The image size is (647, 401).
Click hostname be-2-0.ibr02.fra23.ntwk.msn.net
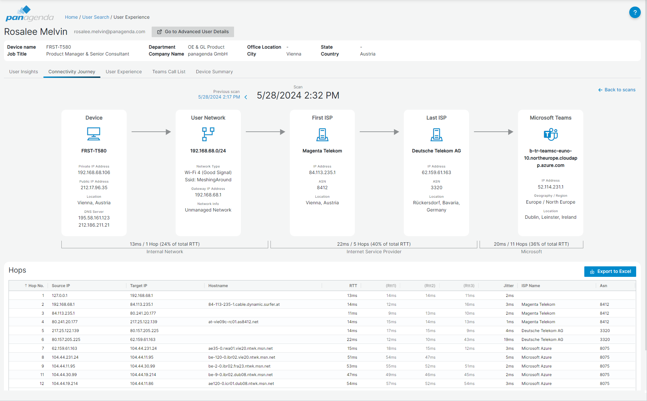tap(239, 366)
